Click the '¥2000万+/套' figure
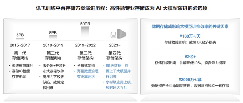Screen dimensions: 243x103 tap(190, 79)
